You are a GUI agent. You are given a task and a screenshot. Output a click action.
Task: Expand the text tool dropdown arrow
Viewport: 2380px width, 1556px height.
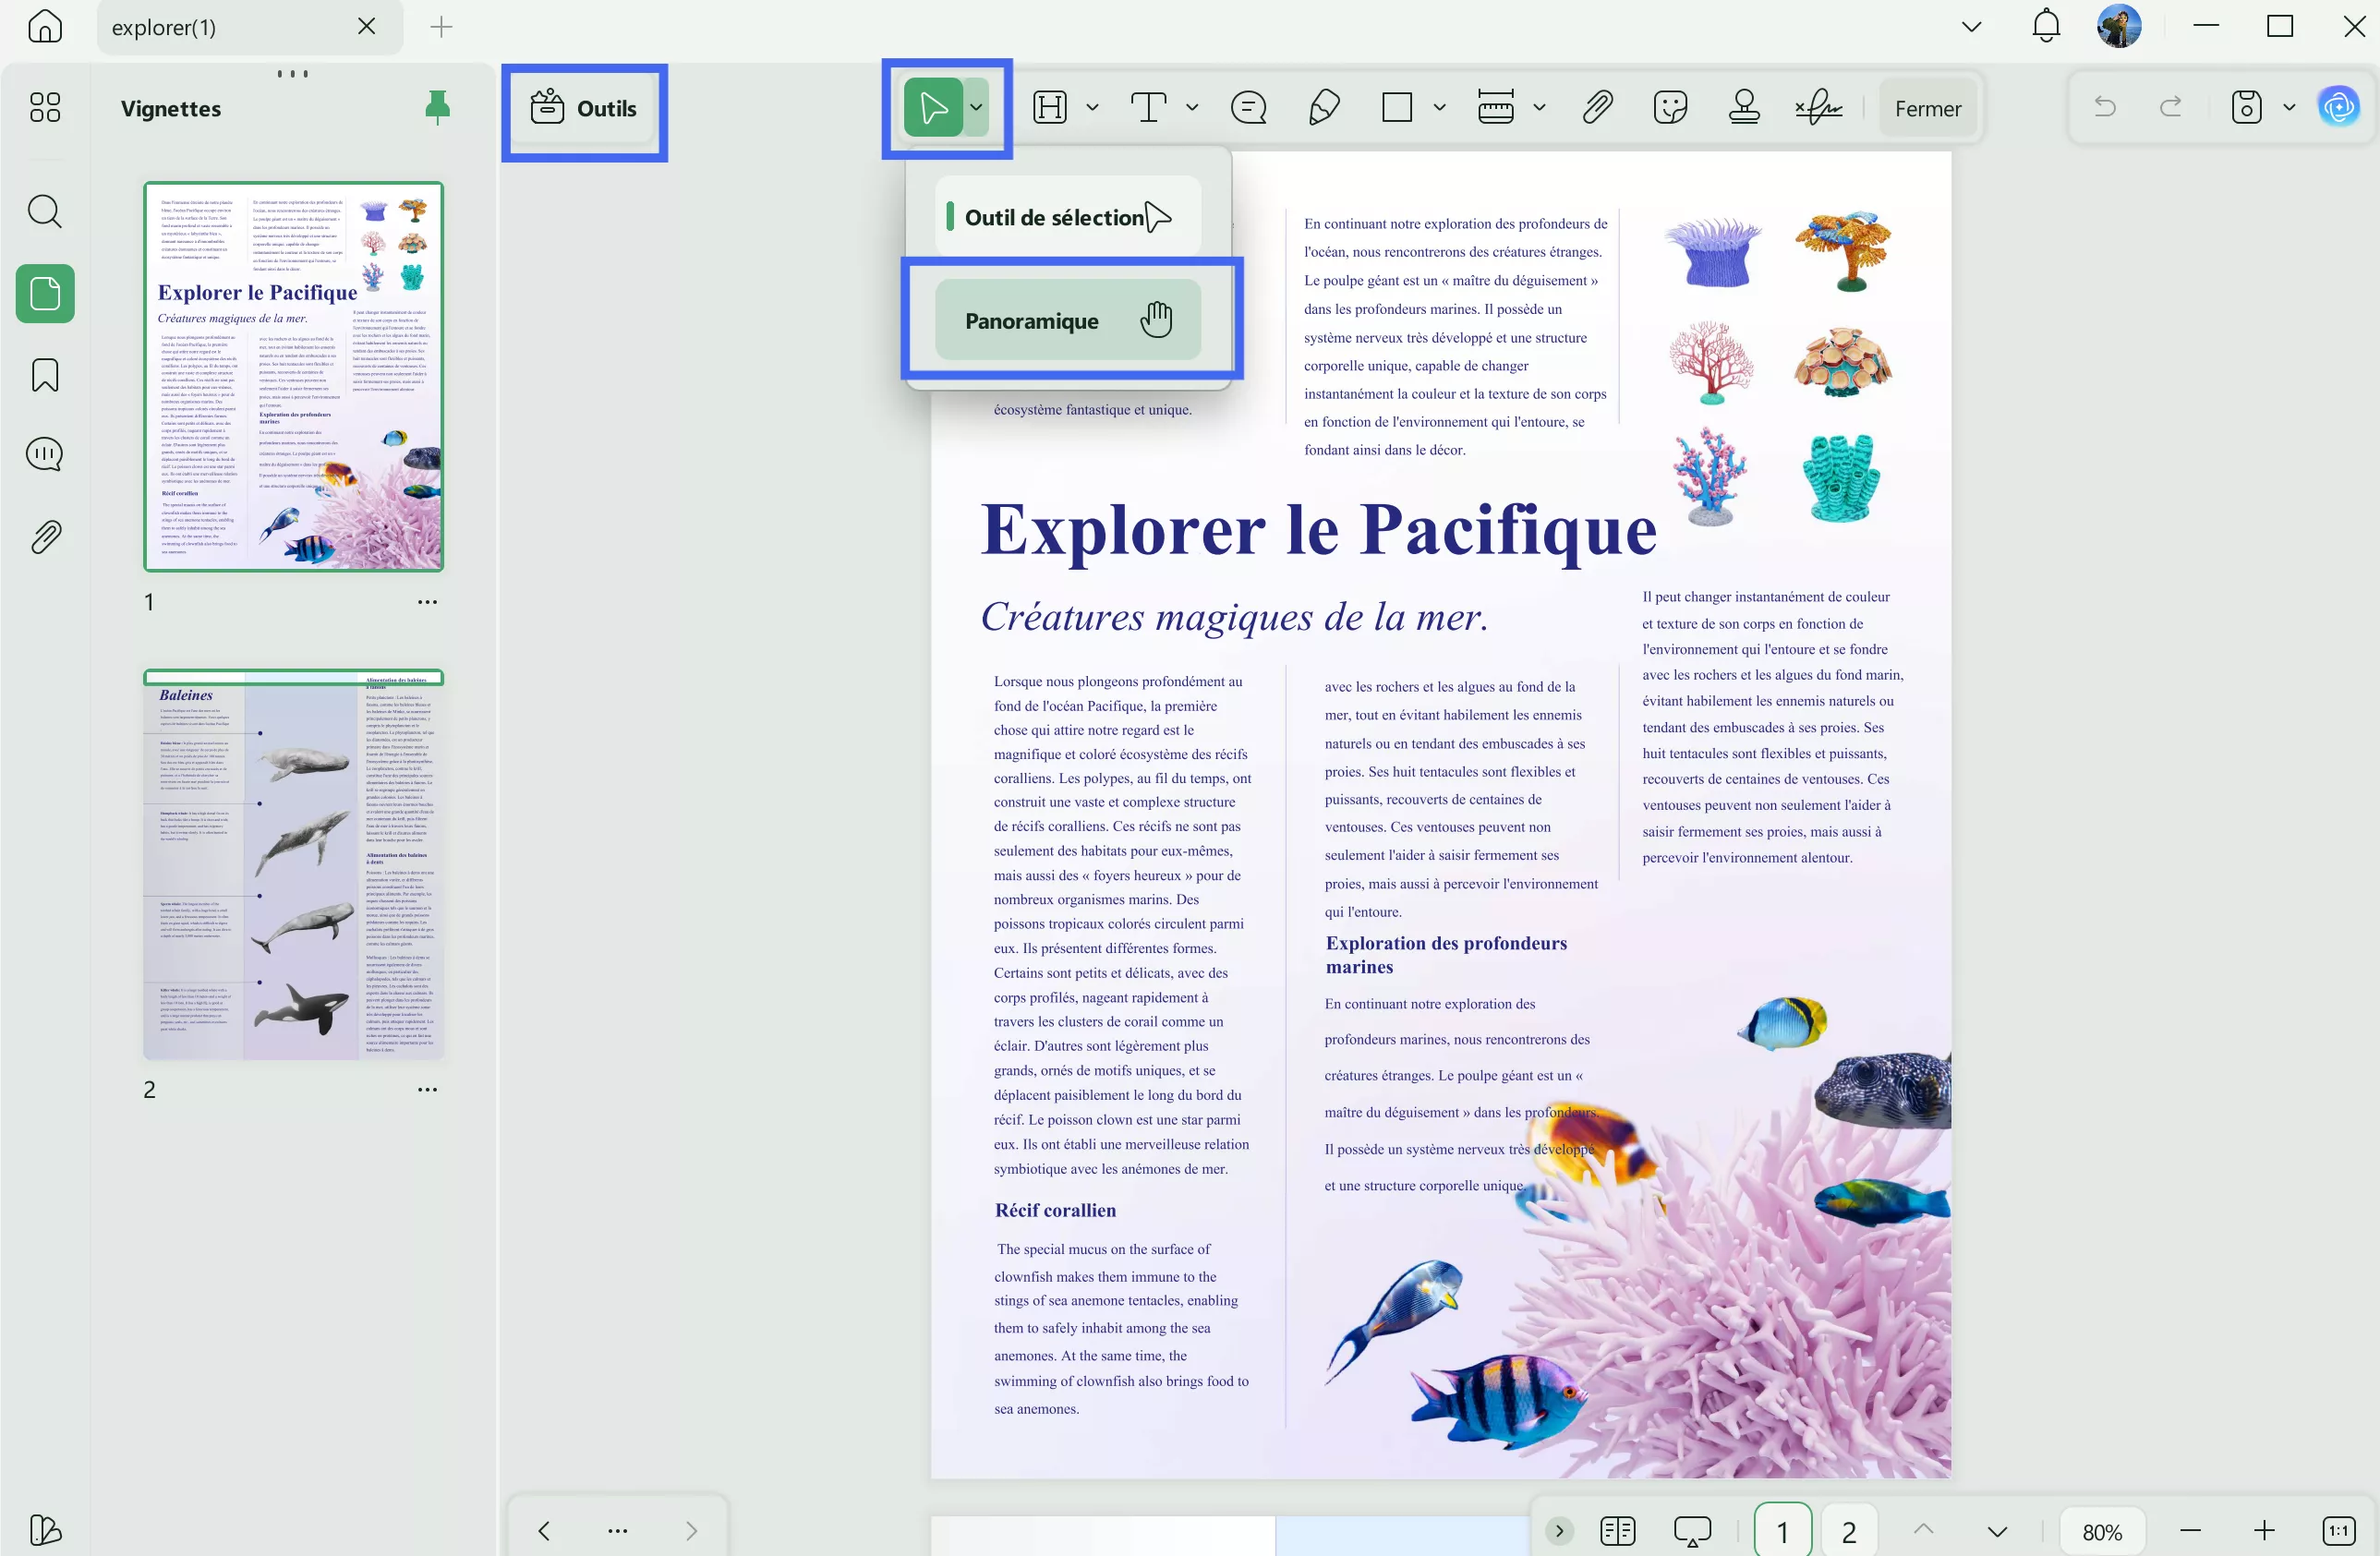point(1192,107)
